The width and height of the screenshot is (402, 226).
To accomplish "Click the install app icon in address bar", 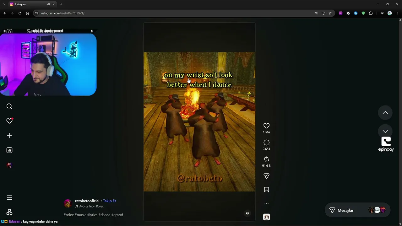I will (323, 13).
